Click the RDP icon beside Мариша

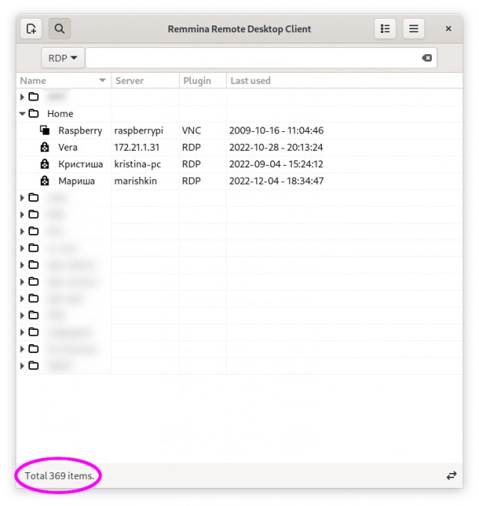click(45, 181)
